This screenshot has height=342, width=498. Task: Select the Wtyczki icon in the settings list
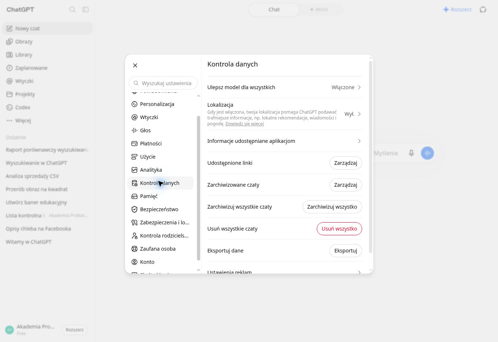click(134, 117)
